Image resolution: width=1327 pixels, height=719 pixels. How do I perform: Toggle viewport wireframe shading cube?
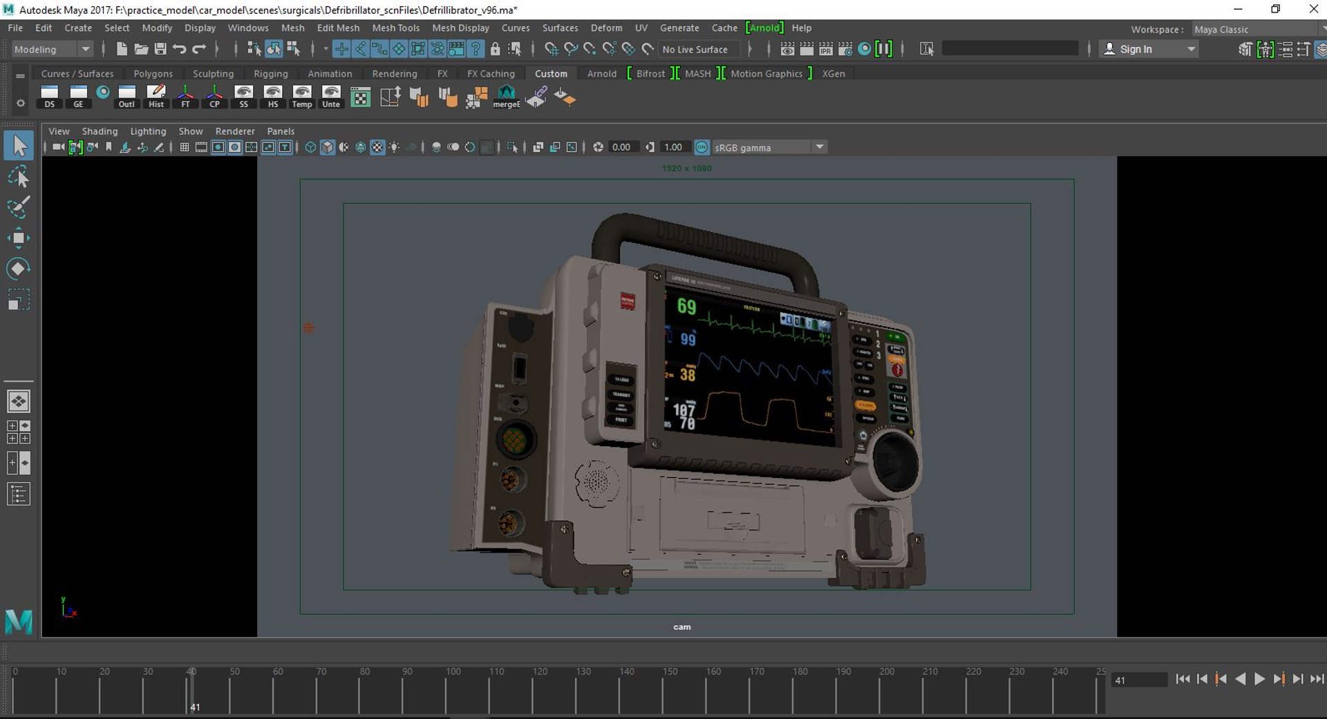click(310, 147)
